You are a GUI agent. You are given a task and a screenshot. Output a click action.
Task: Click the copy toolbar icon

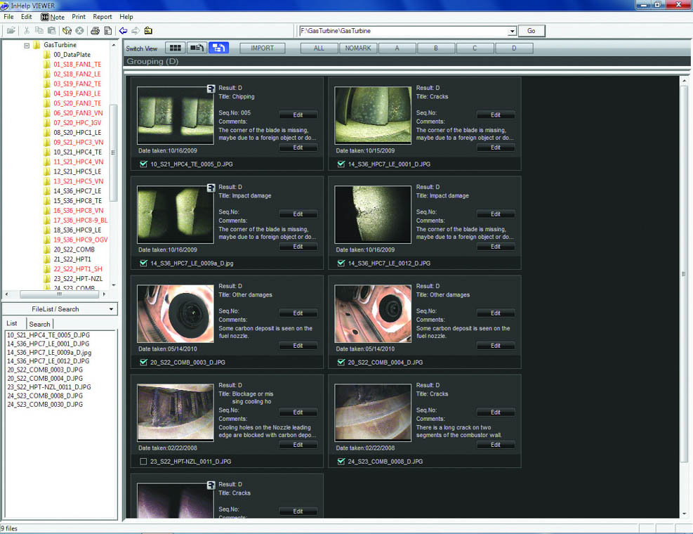point(39,30)
